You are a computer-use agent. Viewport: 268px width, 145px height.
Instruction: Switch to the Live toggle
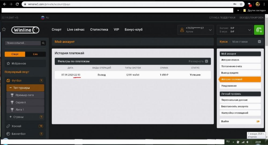click(35, 54)
